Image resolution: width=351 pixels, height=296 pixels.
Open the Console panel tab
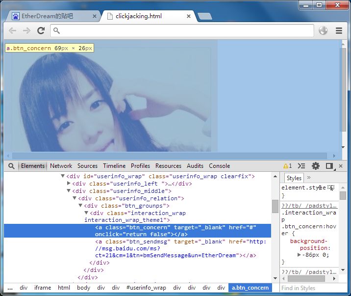coord(220,166)
